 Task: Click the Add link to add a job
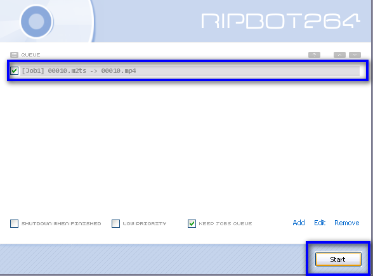point(299,223)
